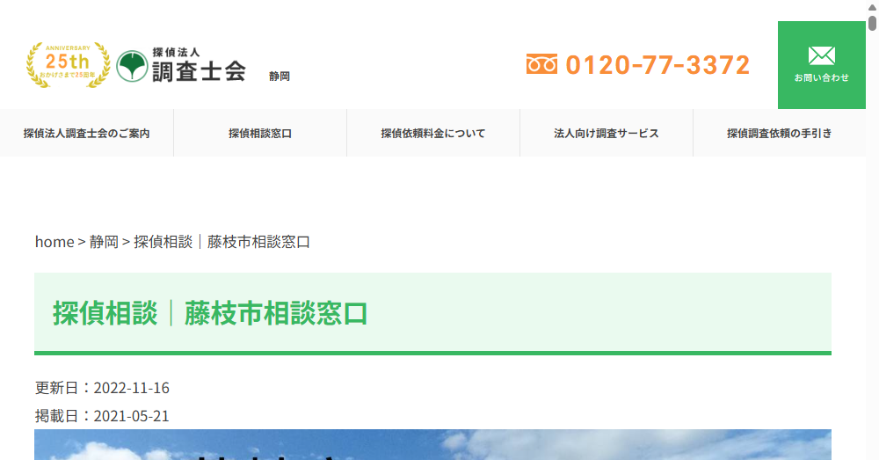Go to 探偵依頼料金について in navigation
This screenshot has width=879, height=460.
coord(432,134)
